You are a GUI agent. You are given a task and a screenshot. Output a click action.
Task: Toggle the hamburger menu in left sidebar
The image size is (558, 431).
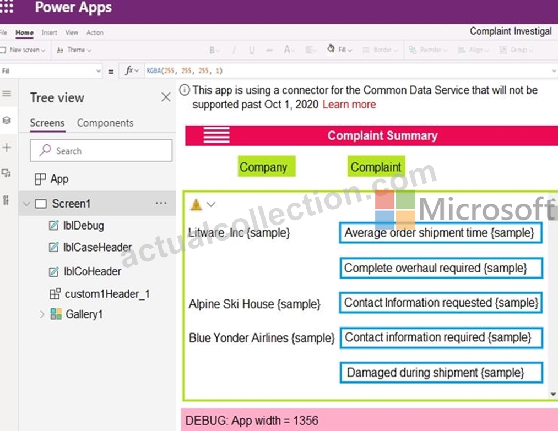coord(7,94)
